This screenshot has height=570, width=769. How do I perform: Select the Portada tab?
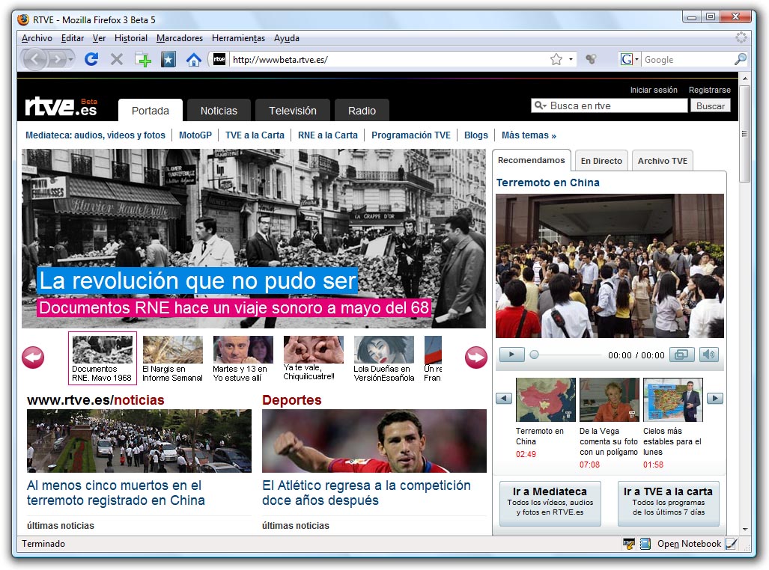[150, 111]
